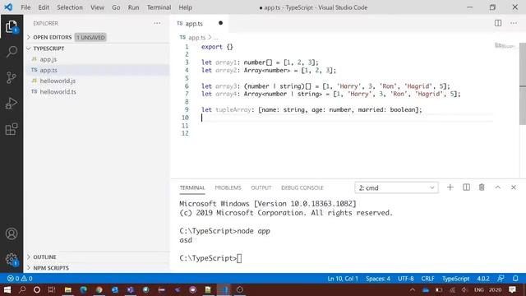Switch to the PROBLEMS panel tab
Viewport: 526px width, 296px height.
pyautogui.click(x=228, y=188)
